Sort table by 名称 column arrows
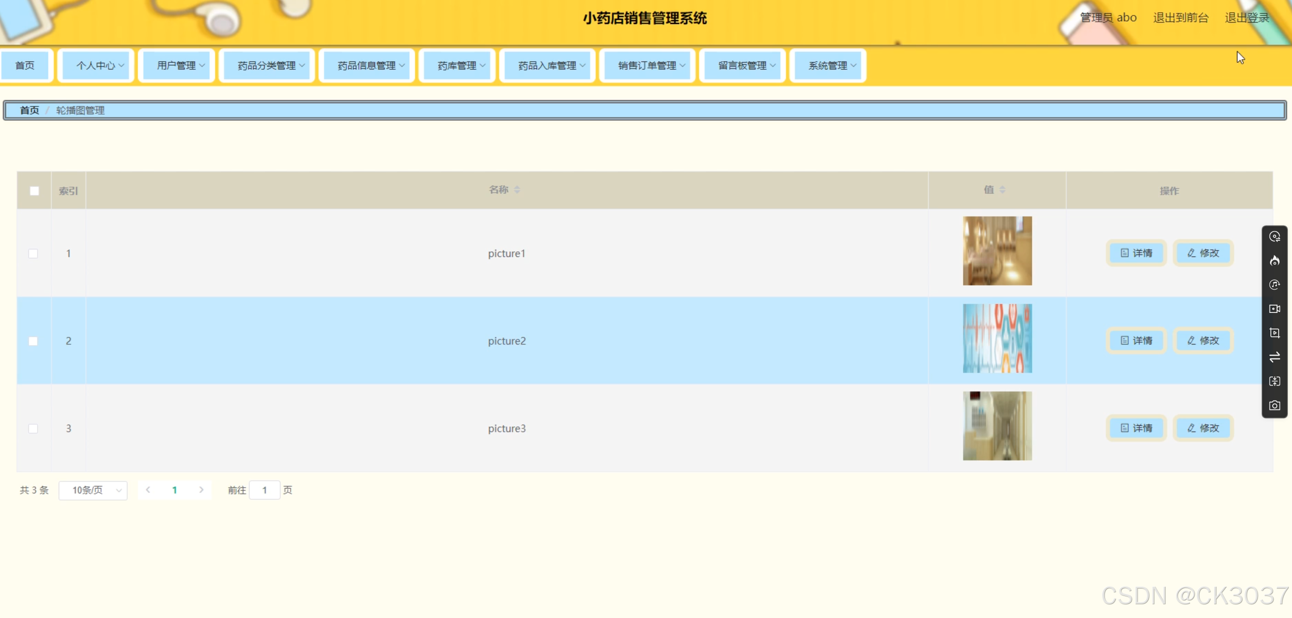Screen dimensions: 1292x618 click(x=517, y=189)
